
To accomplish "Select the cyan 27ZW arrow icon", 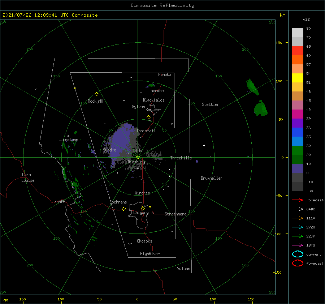I will [298, 227].
